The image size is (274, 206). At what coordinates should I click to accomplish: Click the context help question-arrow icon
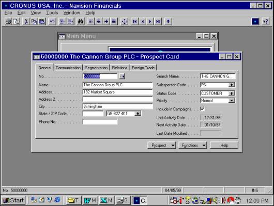266,22
